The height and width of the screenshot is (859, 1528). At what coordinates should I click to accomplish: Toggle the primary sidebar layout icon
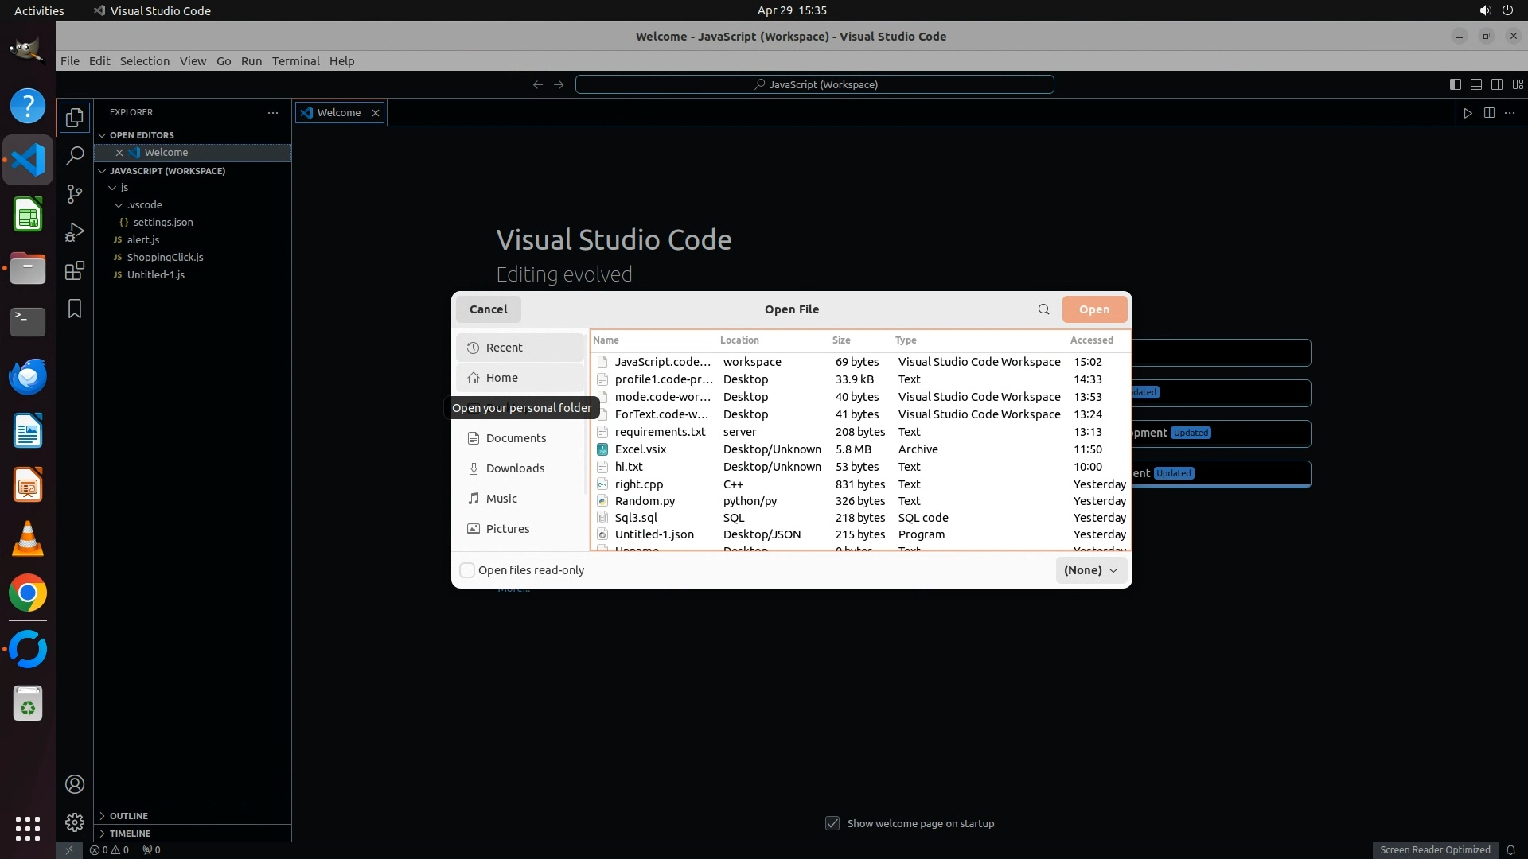1455,84
